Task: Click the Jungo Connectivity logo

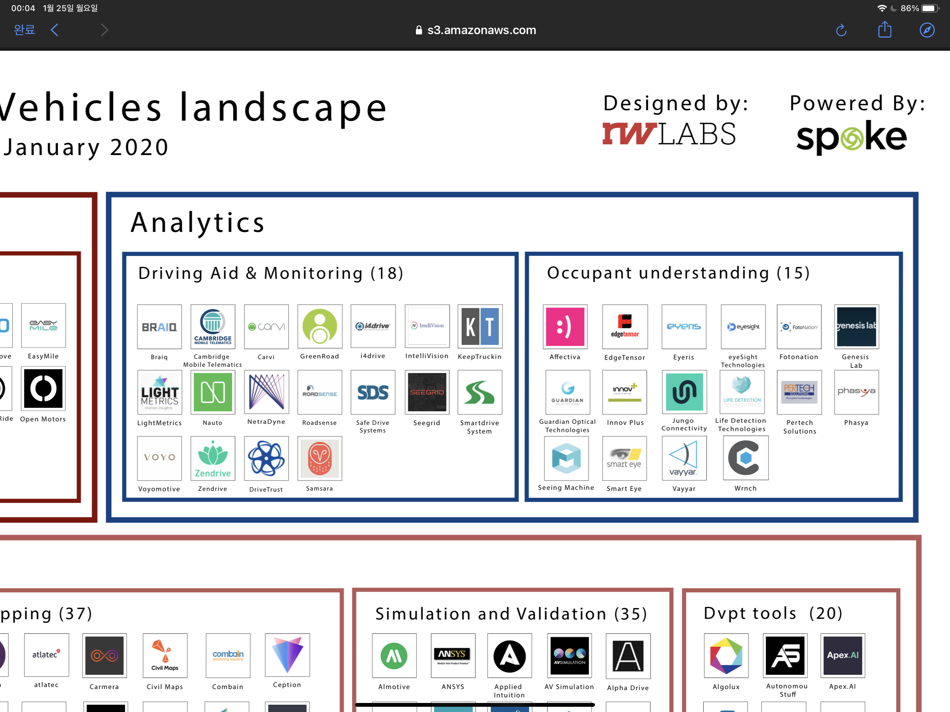Action: [684, 392]
